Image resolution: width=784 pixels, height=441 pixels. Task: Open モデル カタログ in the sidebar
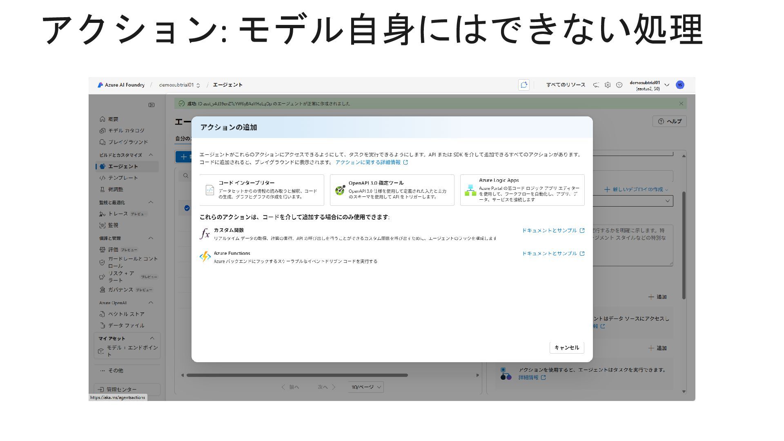[x=122, y=131]
